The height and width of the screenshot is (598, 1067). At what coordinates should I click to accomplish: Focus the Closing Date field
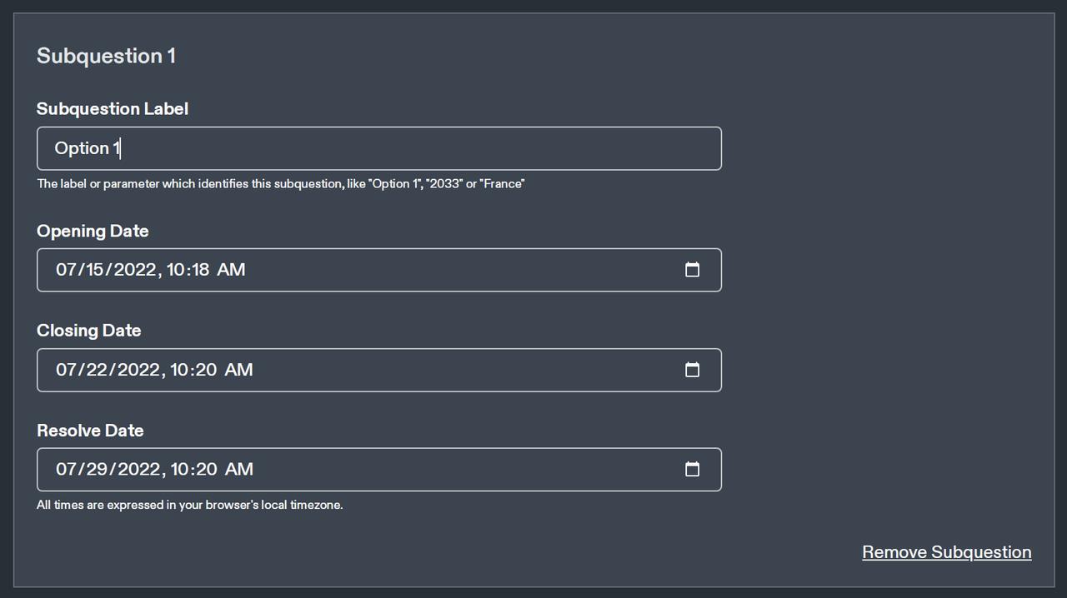click(x=379, y=370)
